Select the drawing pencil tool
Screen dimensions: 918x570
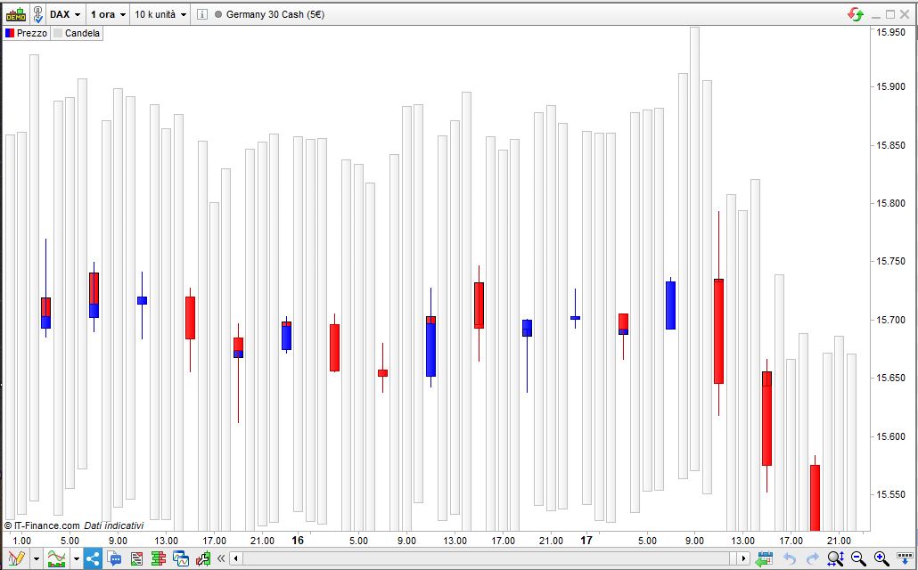pyautogui.click(x=16, y=558)
